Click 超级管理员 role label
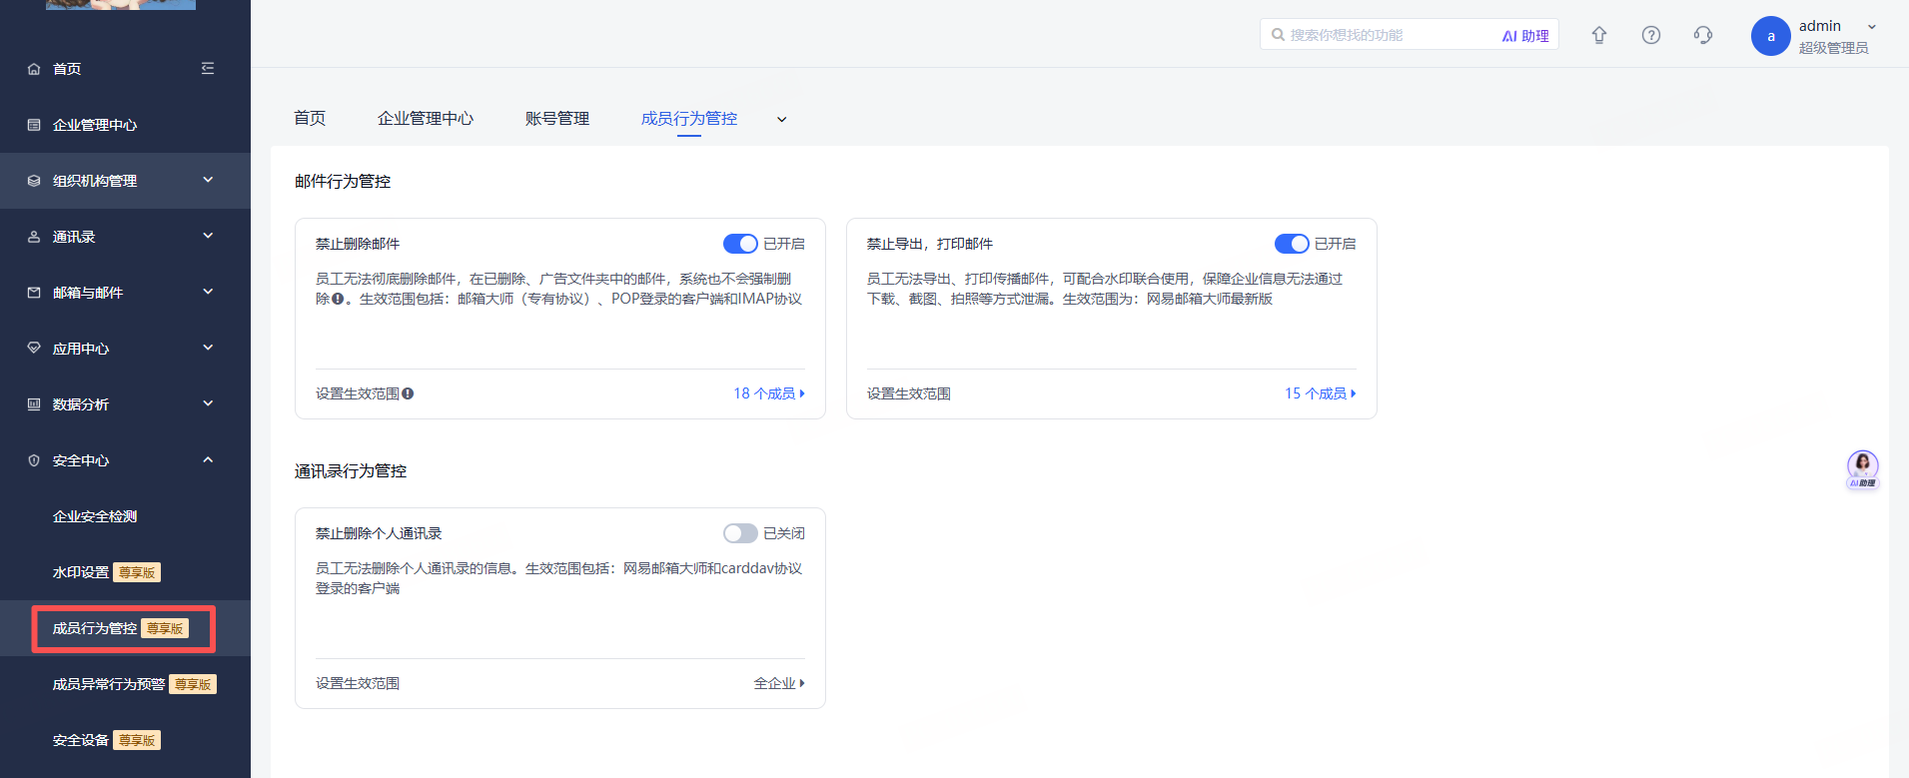The image size is (1909, 778). click(1833, 48)
